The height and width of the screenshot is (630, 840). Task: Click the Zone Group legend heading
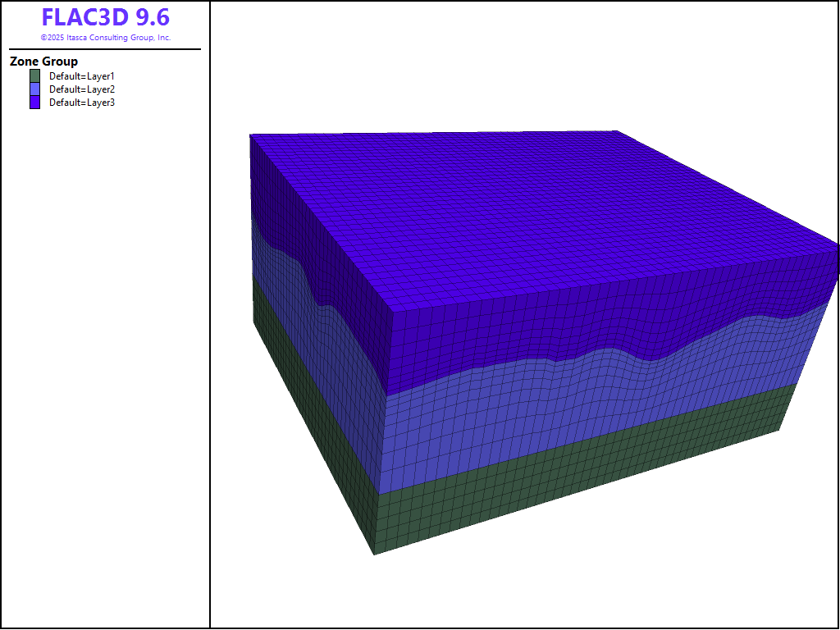pyautogui.click(x=43, y=62)
